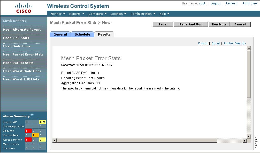Click the scroll right arrow in results
This screenshot has height=153, width=260.
coord(244,141)
